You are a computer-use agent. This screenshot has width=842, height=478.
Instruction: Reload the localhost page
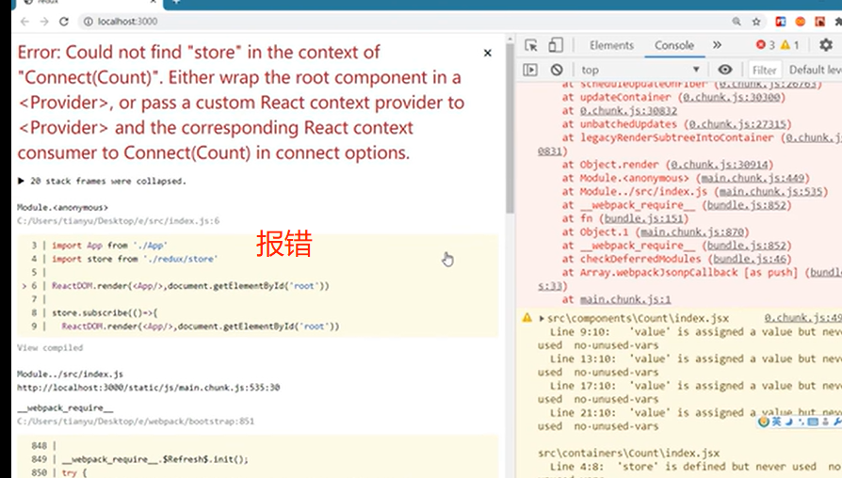click(64, 22)
